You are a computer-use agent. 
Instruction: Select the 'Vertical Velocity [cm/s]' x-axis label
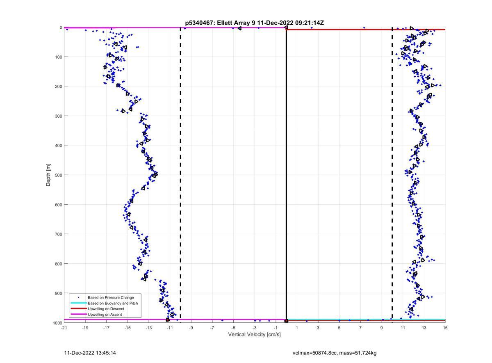coord(254,335)
